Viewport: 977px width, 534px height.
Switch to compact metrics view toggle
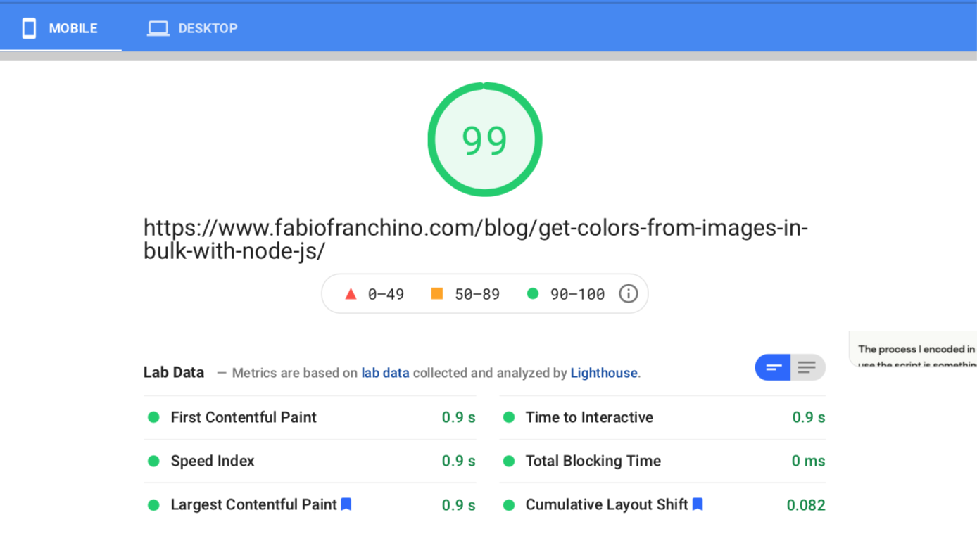tap(773, 367)
